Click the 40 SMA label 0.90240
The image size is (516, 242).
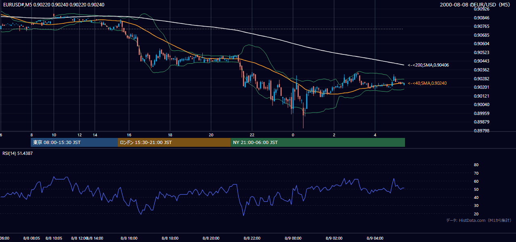point(427,83)
